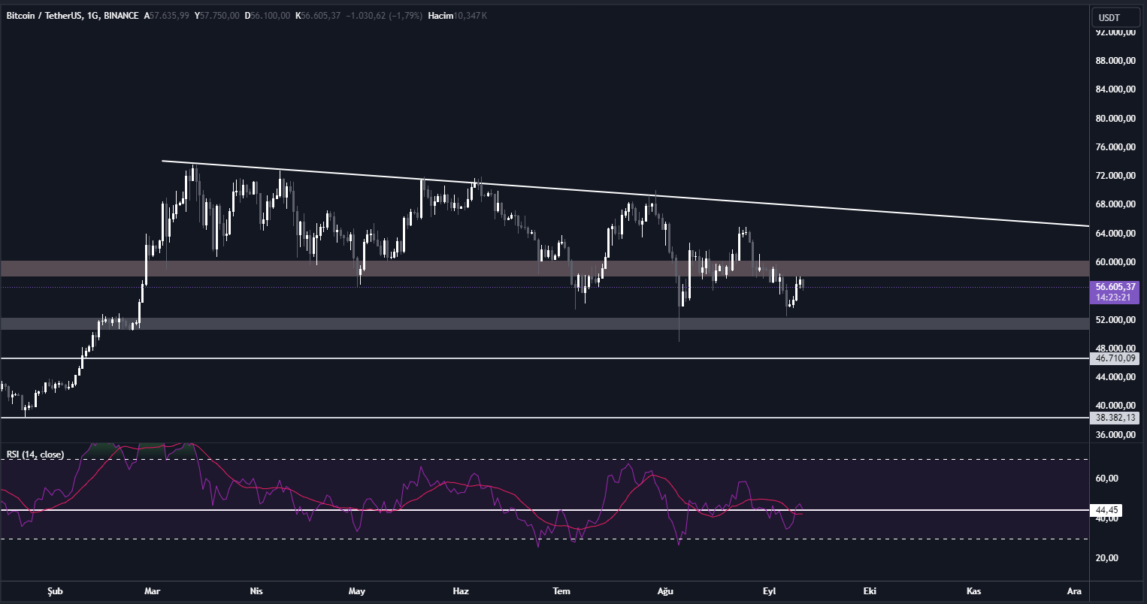Click the 40.000,00 price scale label
Viewport: 1147px width, 604px height.
[1115, 406]
